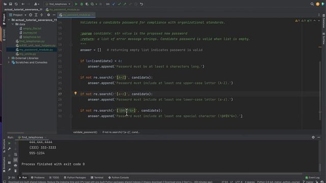Open the Python Console tool window
Image resolution: width=326 pixels, height=183 pixels.
click(119, 177)
